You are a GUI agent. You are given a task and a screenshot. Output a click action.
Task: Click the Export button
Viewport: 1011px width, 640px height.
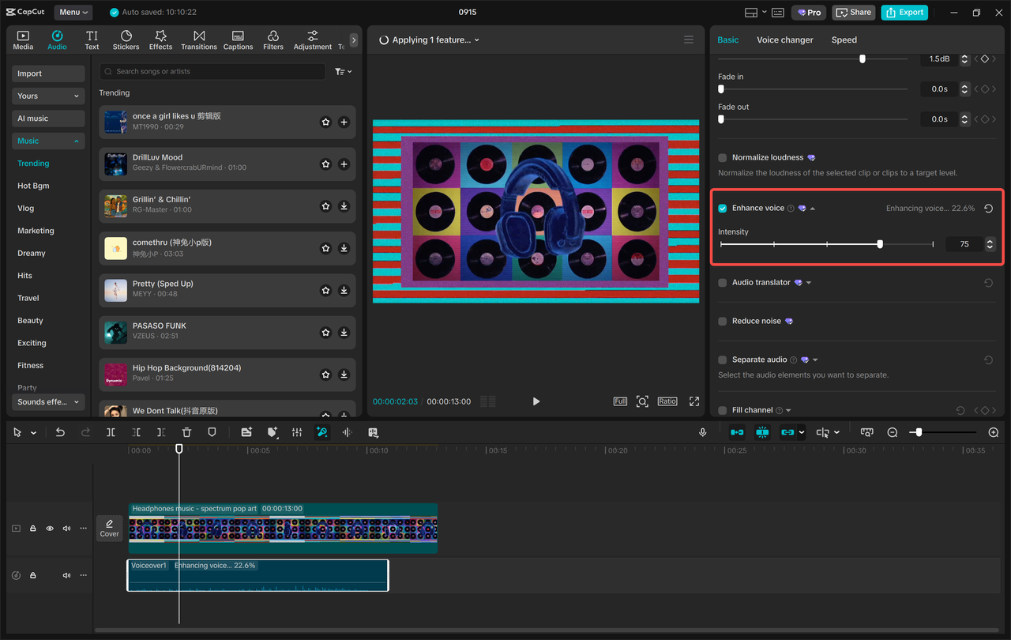pos(904,13)
